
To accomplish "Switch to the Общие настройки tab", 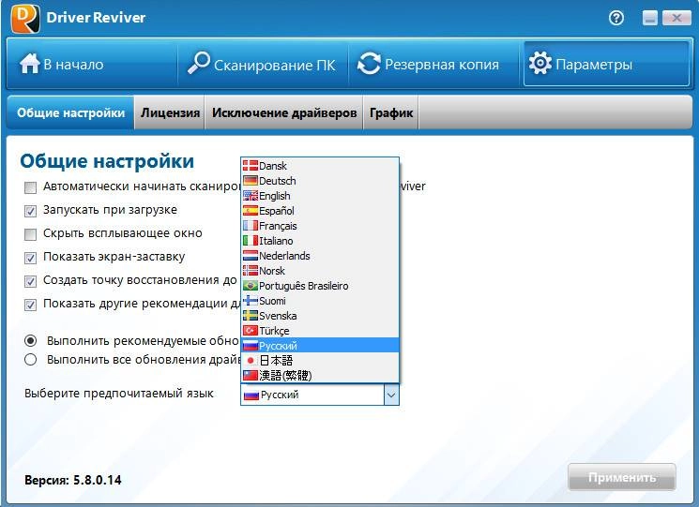I will [x=71, y=112].
